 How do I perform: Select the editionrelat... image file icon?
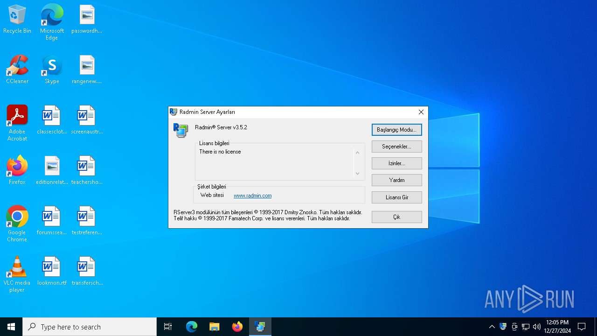(52, 171)
